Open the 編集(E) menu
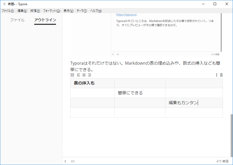The width and height of the screenshot is (233, 165). pyautogui.click(x=22, y=11)
